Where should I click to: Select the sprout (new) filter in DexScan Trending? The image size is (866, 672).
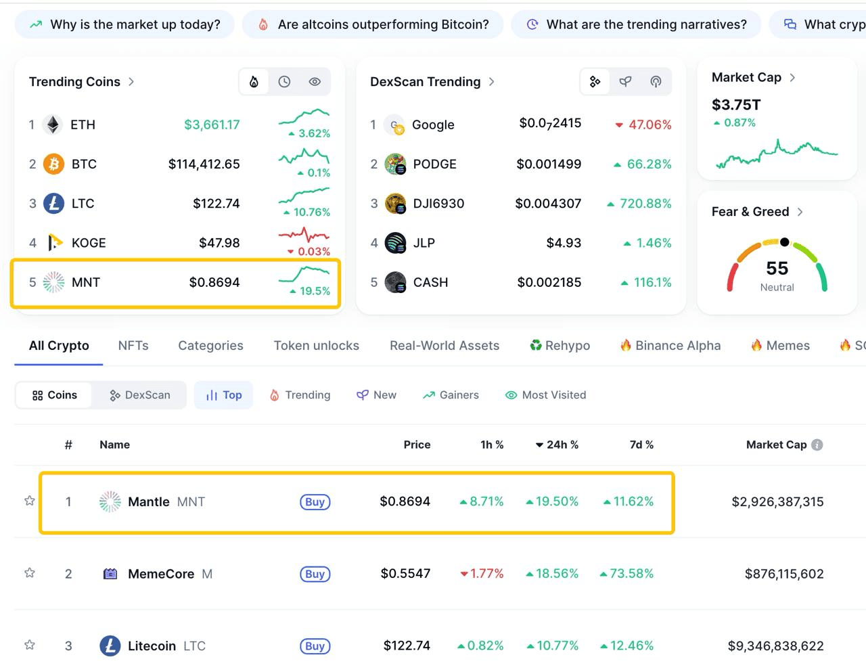(x=626, y=82)
